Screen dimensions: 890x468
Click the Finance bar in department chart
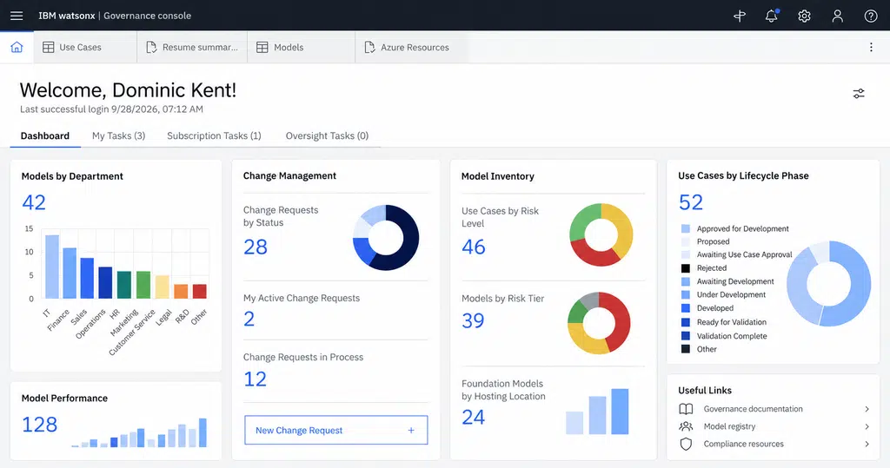click(x=70, y=273)
